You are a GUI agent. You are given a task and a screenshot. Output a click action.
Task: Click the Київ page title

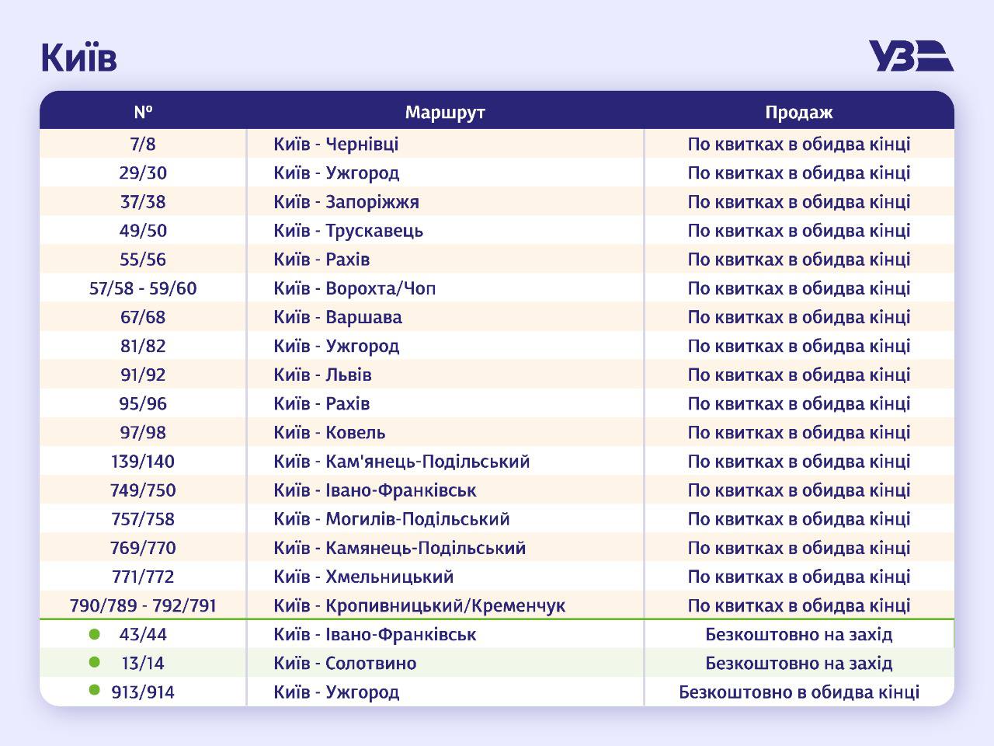coord(79,58)
